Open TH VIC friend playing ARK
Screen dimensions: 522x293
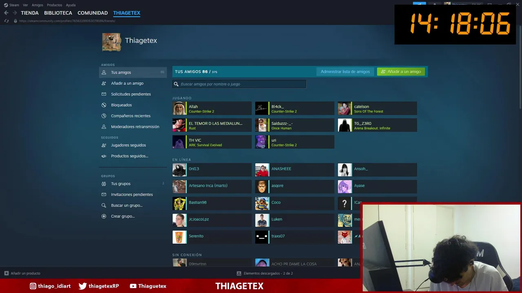pos(212,142)
